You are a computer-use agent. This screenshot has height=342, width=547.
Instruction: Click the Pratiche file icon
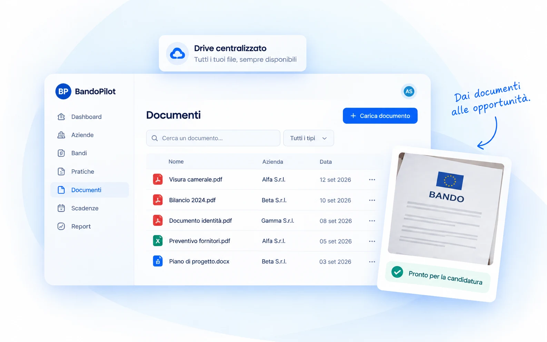click(61, 171)
